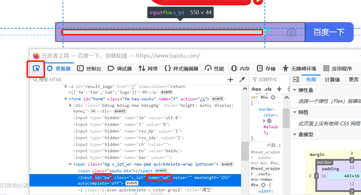Toggle the :hov pseudo-class panel
The height and width of the screenshot is (195, 361).
tap(256, 89)
